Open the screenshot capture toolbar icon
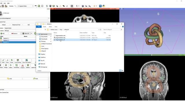This screenshot has width=185, height=104. tap(83, 6)
